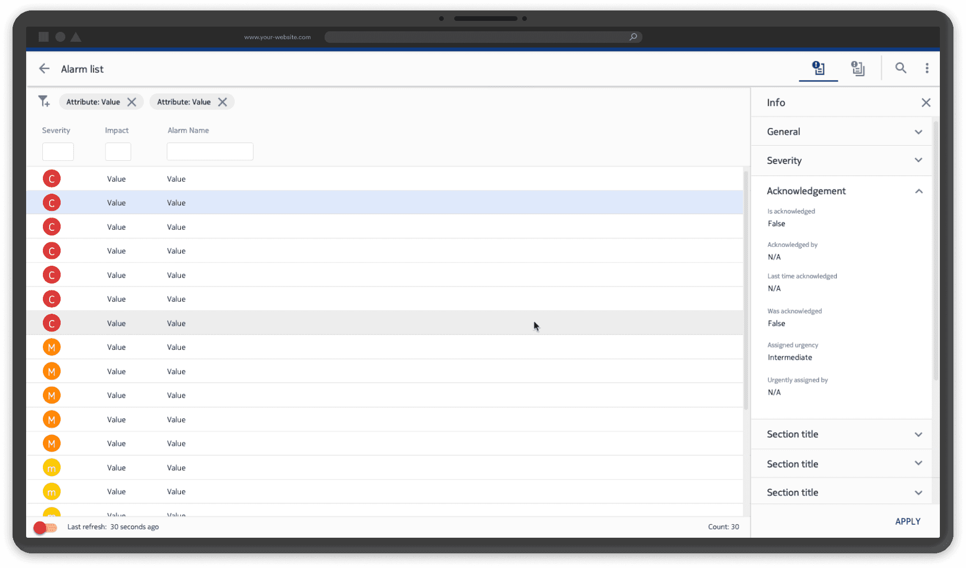Select the red Critical severity badge
Screen dimensions: 966x568
click(x=51, y=178)
